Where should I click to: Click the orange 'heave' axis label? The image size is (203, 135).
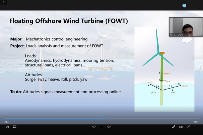(x=167, y=74)
